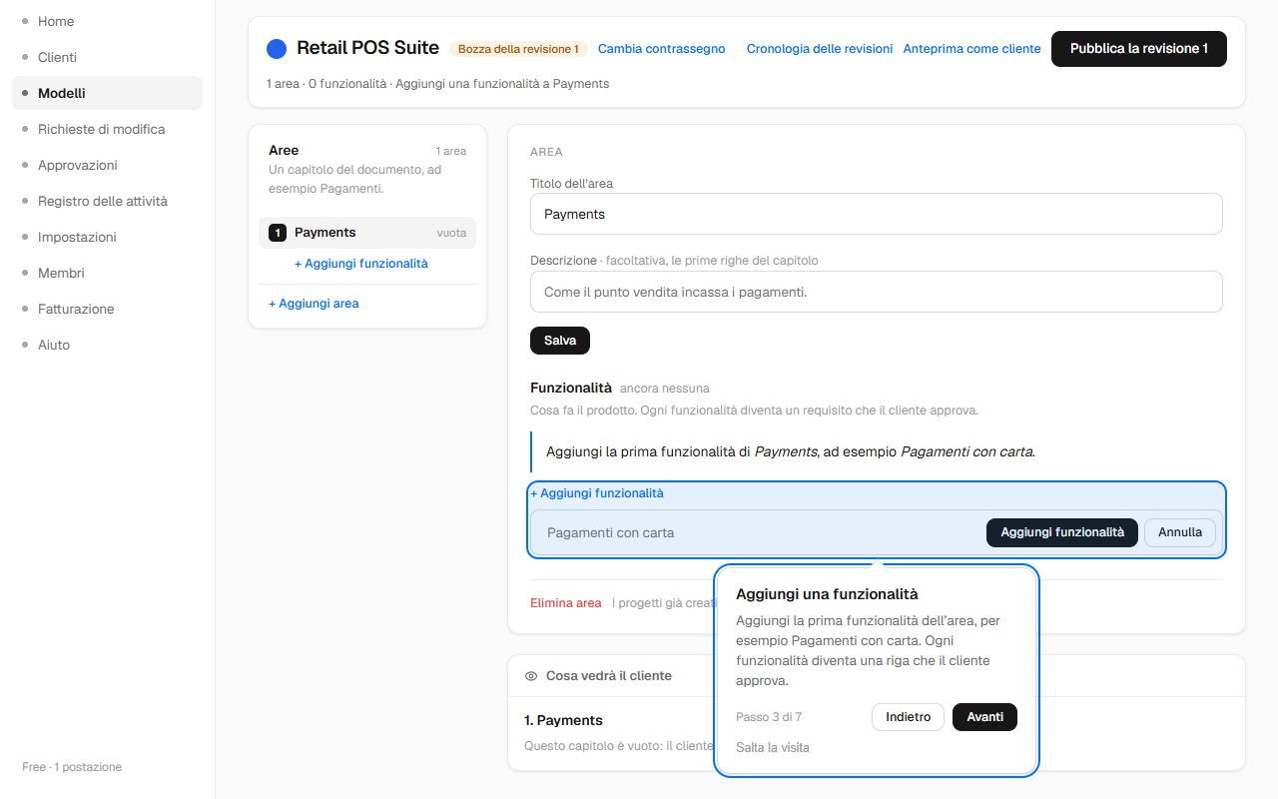This screenshot has width=1278, height=799.
Task: Click Indietro in the tour popup
Action: [908, 717]
